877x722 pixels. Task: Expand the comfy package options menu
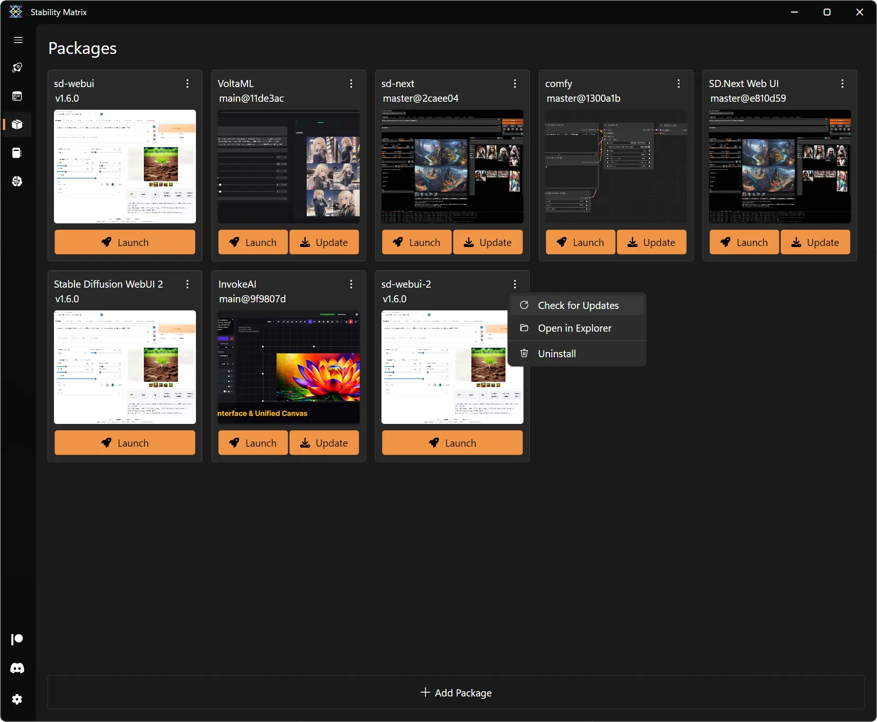click(679, 84)
